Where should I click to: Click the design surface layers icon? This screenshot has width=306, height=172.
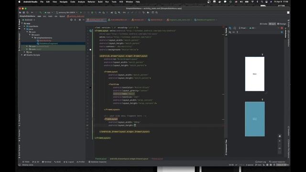point(230,28)
